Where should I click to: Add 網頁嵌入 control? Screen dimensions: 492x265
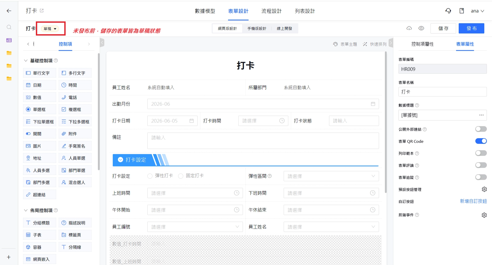39,259
